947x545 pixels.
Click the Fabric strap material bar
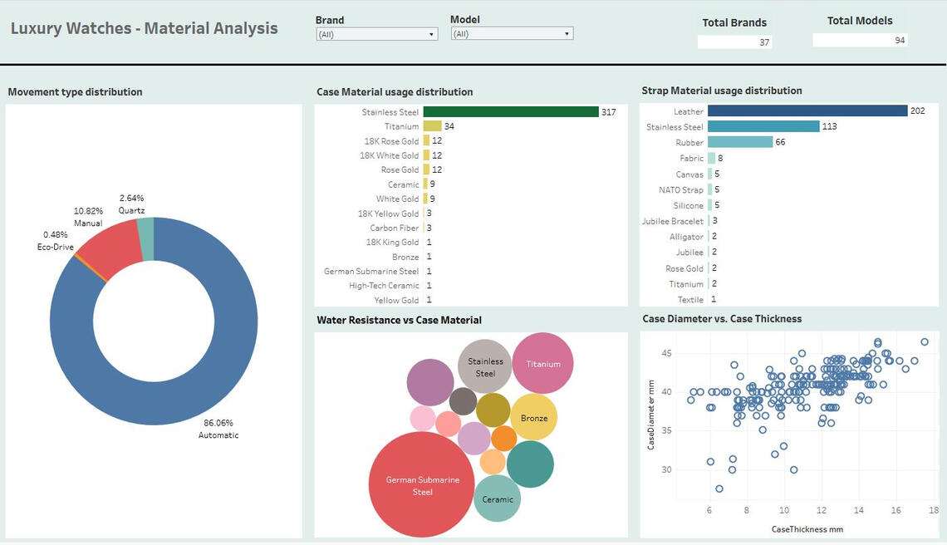[710, 158]
